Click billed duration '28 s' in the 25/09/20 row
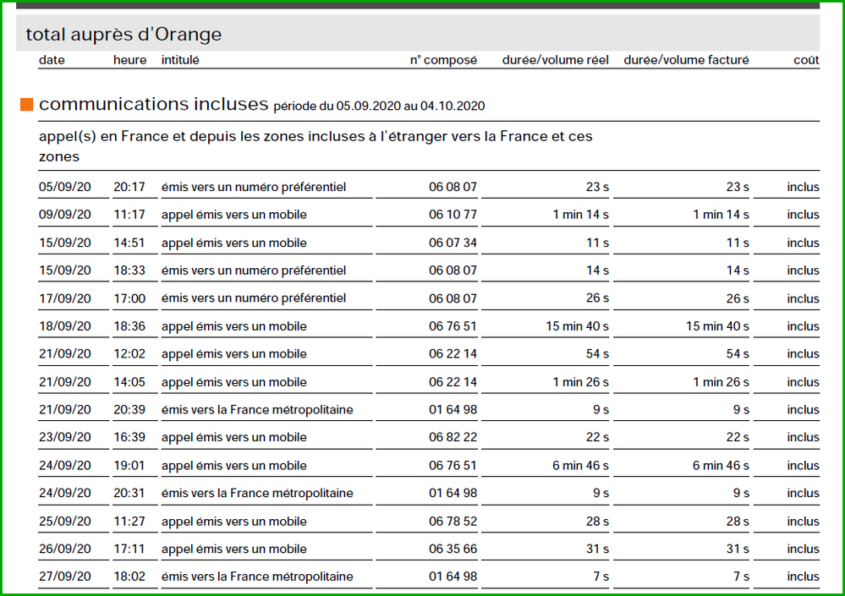 (x=738, y=521)
